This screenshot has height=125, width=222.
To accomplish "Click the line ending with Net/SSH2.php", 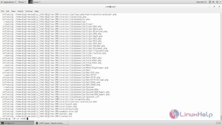I will click(51, 85).
